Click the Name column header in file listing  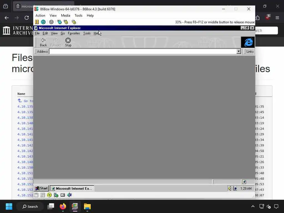[21, 94]
